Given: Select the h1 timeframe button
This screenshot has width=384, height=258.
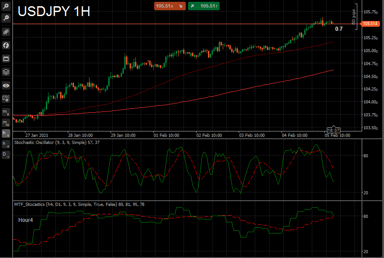Looking at the screenshot, I should pos(6,134).
